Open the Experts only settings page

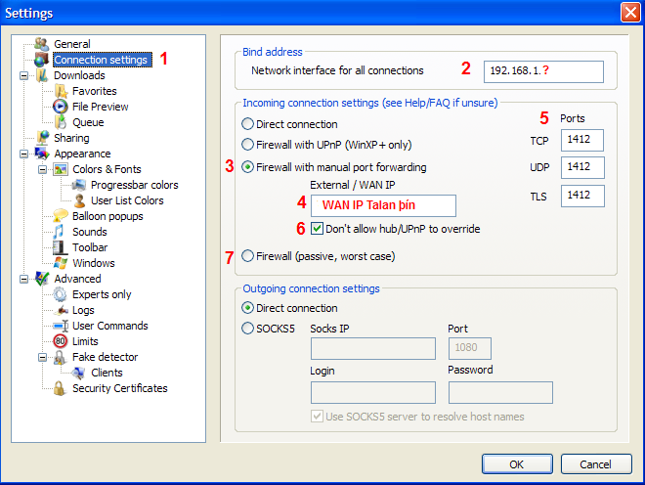tap(101, 294)
